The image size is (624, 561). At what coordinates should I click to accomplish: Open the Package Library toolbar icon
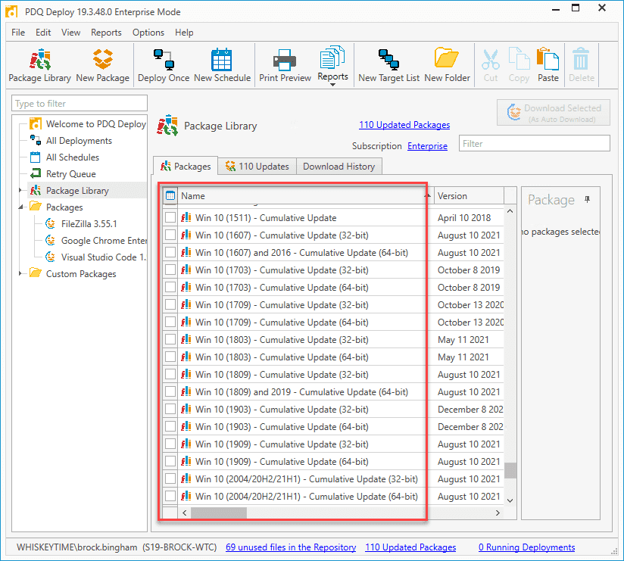39,65
